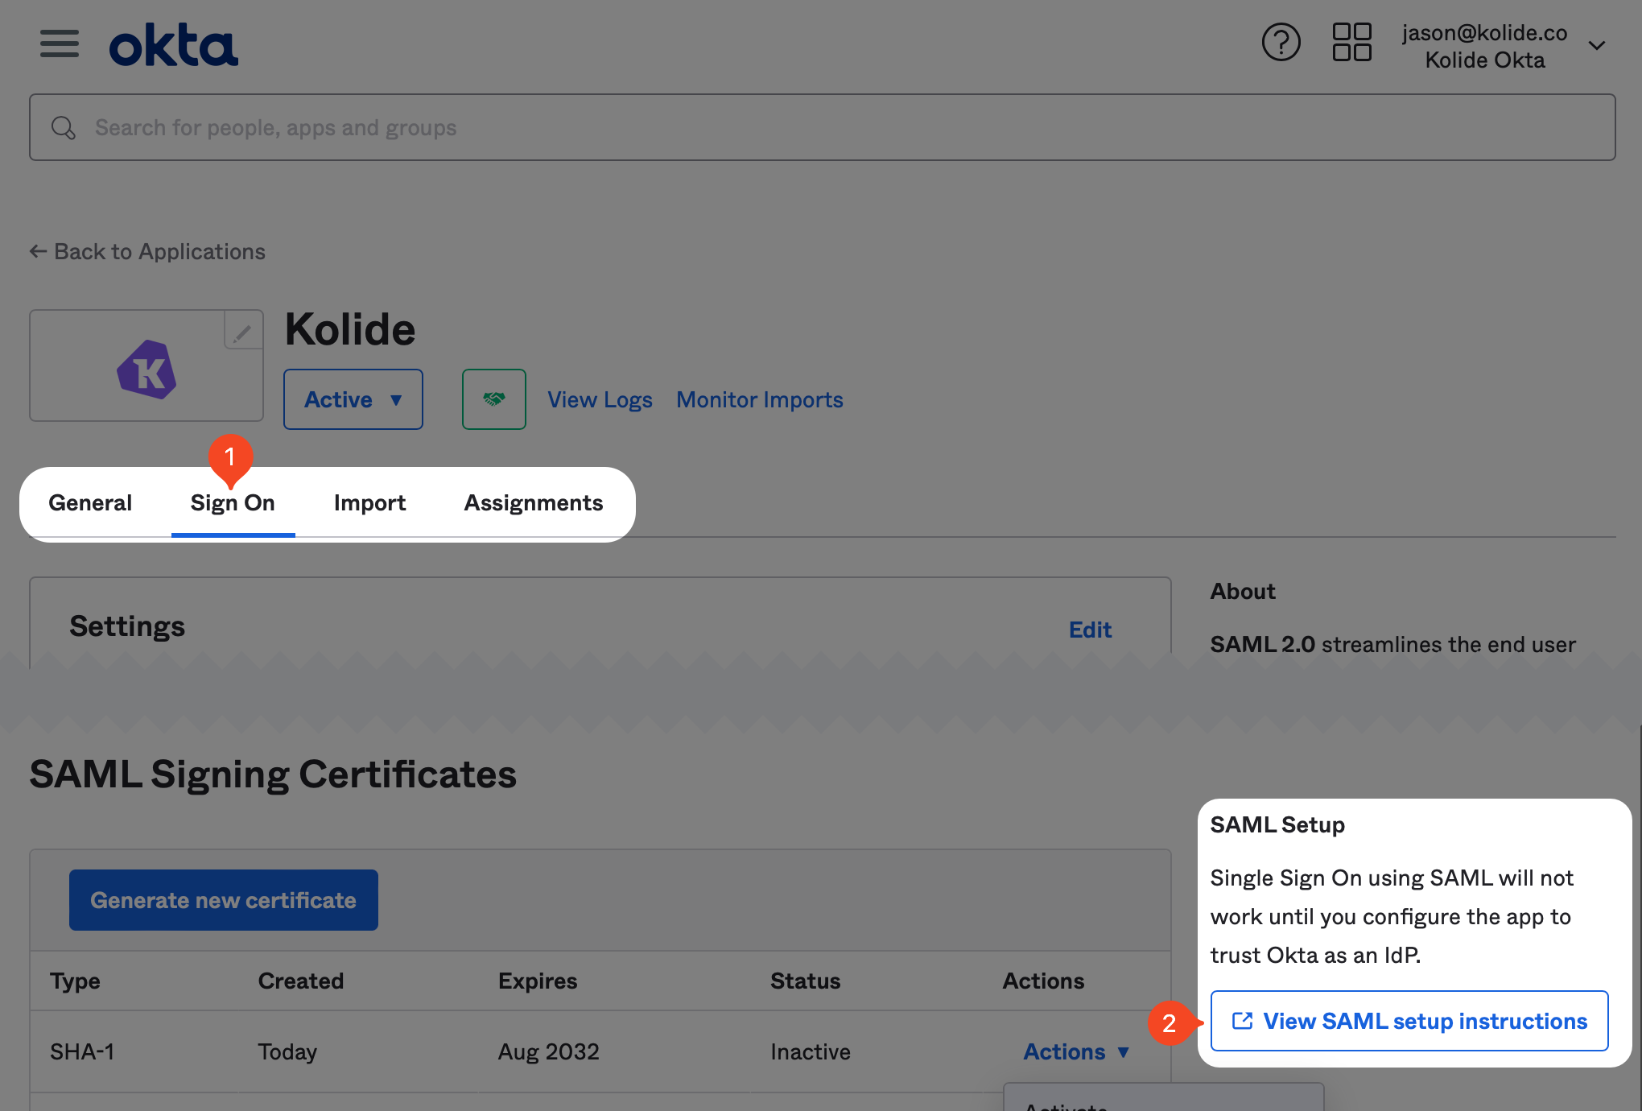
Task: Open View Logs link
Action: (600, 400)
